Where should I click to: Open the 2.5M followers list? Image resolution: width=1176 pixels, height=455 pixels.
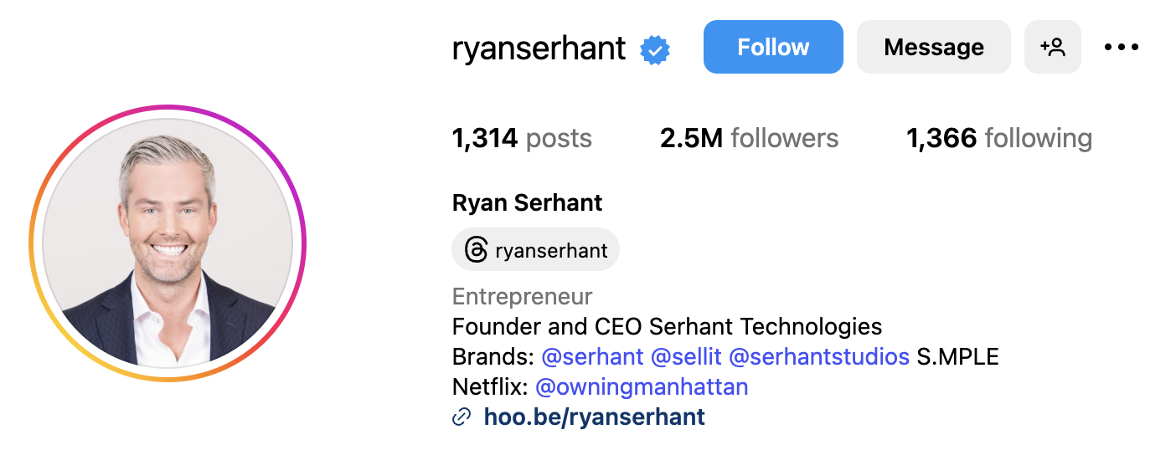(749, 138)
